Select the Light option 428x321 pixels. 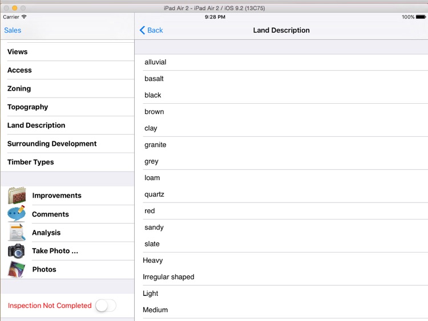coord(281,294)
